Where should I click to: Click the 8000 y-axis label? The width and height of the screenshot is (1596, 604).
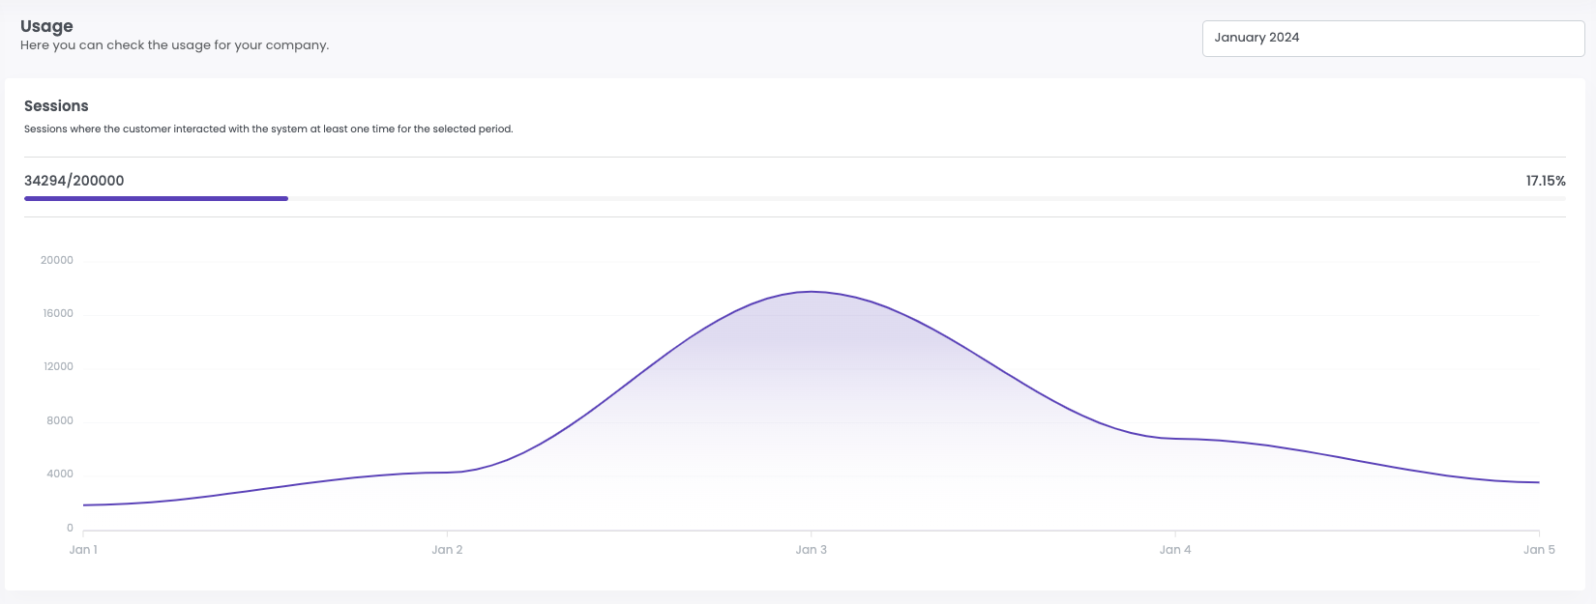59,420
